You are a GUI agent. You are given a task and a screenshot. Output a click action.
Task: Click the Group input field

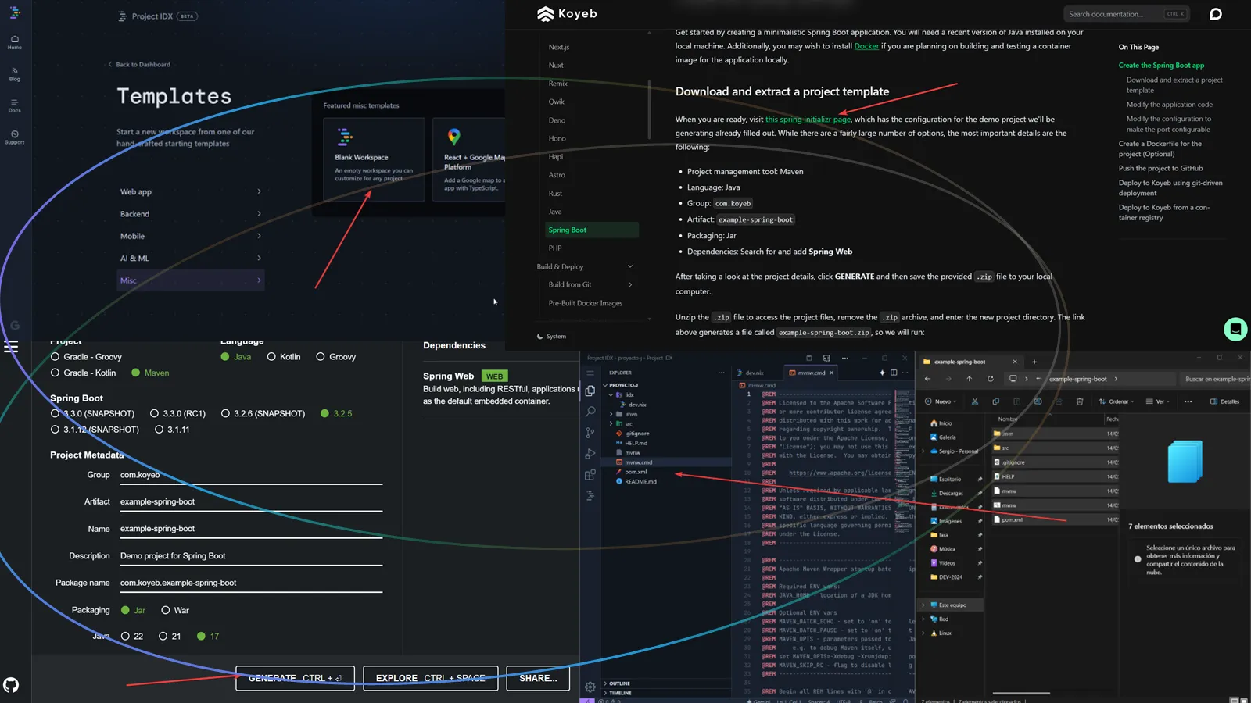click(x=251, y=476)
